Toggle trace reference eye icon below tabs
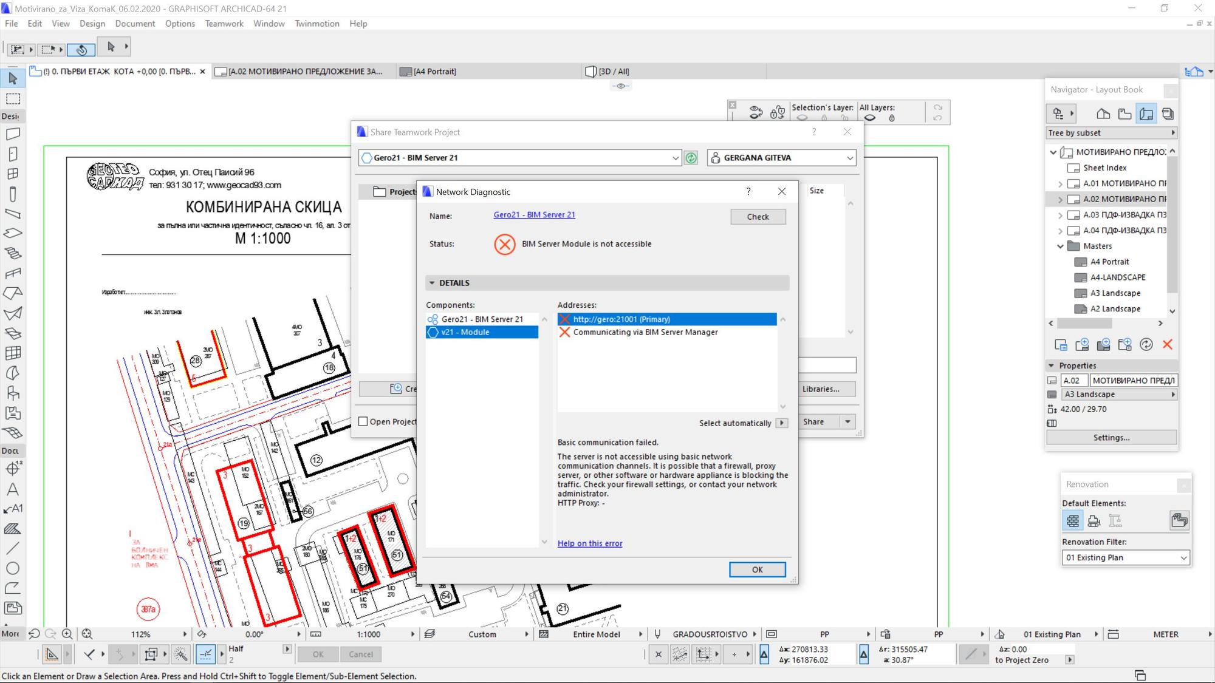Screen dimensions: 1215x683 pos(620,86)
